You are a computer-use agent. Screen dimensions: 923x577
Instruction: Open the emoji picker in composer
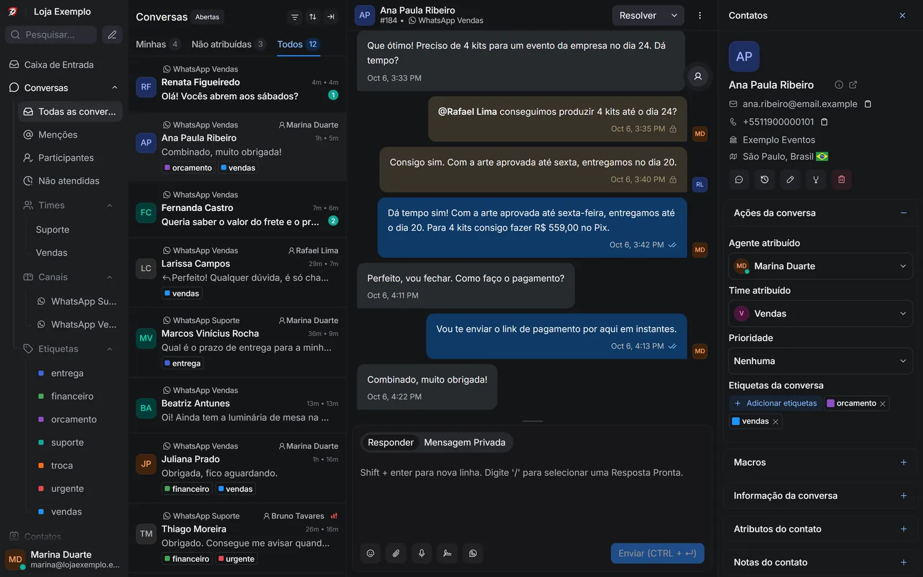pos(370,553)
